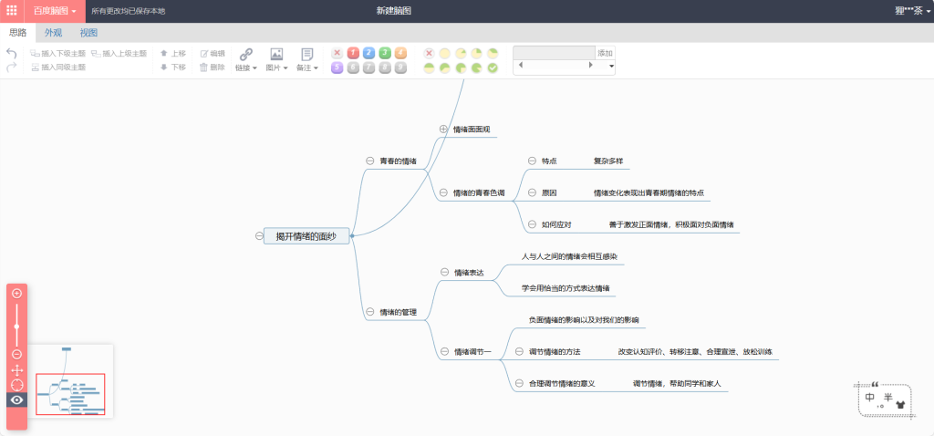Click the minimap navigator thumbnail
Image resolution: width=934 pixels, height=436 pixels.
tap(71, 381)
